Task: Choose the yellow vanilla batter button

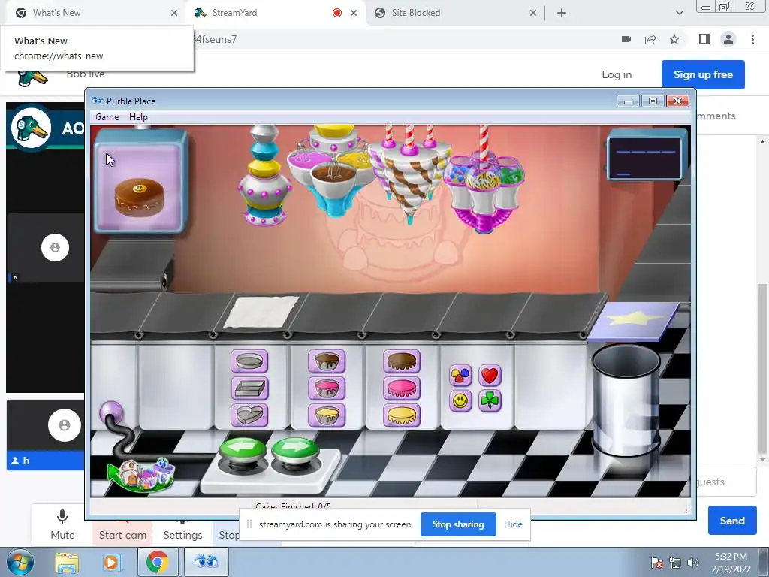Action: tap(327, 415)
